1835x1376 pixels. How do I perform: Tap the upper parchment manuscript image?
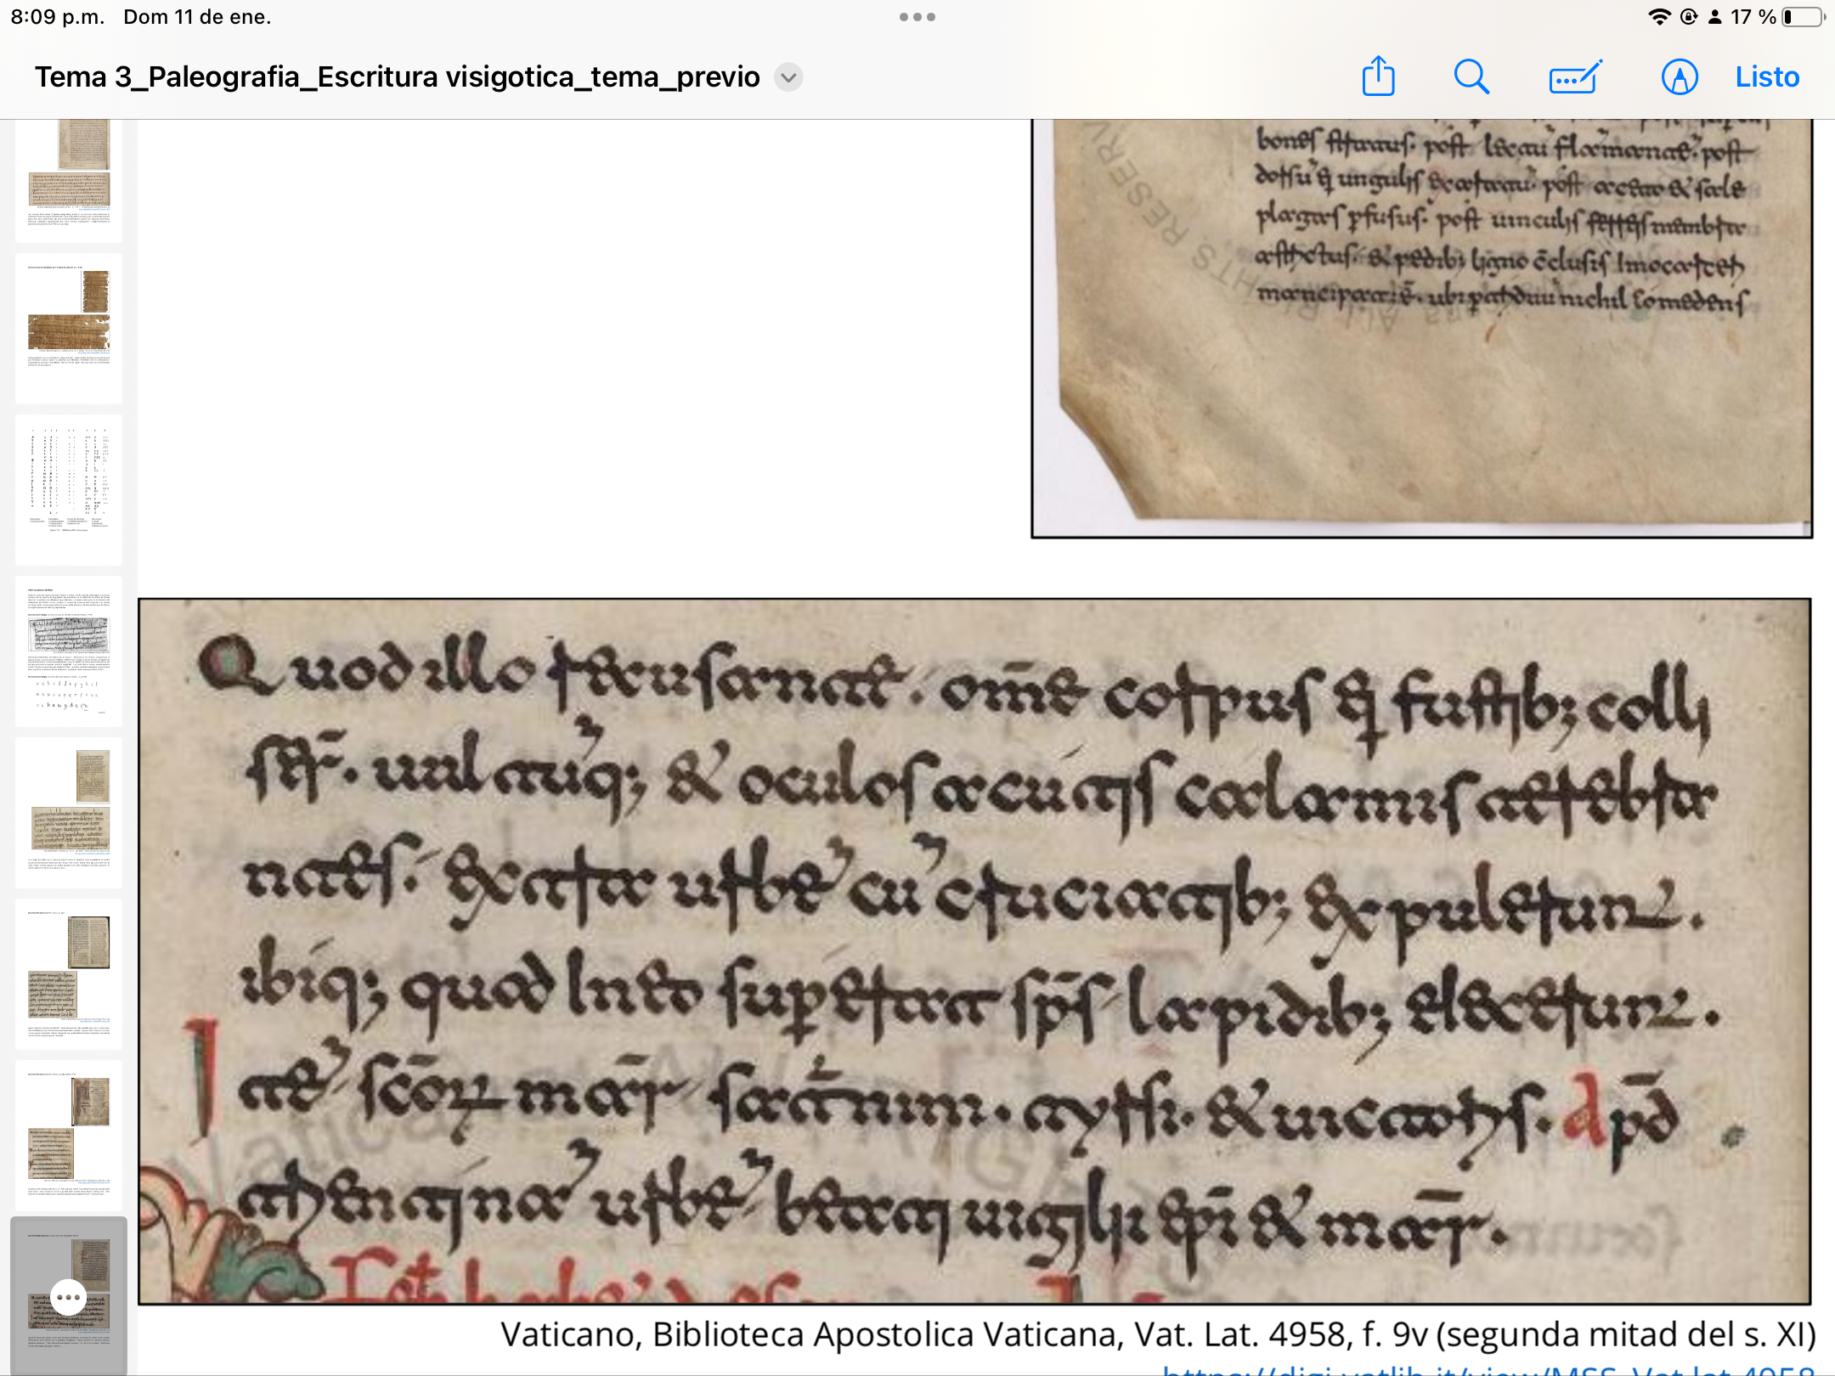pyautogui.click(x=1420, y=327)
